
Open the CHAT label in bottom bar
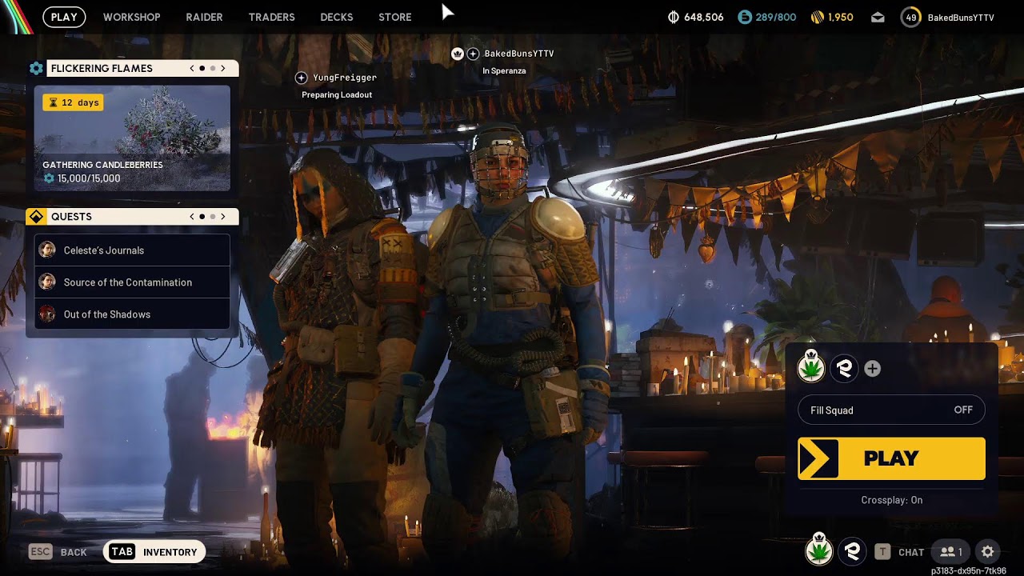tap(911, 552)
